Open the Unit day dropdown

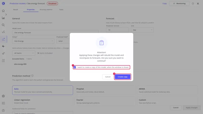coord(142,30)
